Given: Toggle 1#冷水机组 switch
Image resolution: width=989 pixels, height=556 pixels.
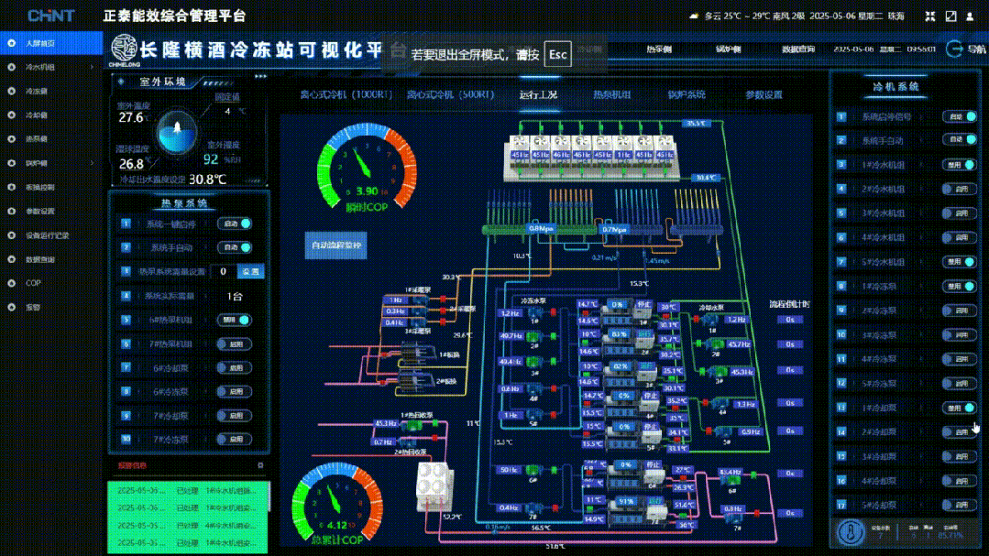Looking at the screenshot, I should click(x=960, y=165).
